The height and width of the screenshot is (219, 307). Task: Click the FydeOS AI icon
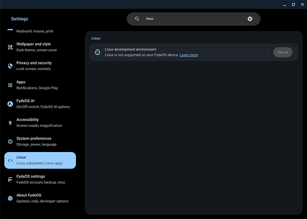coord(10,104)
